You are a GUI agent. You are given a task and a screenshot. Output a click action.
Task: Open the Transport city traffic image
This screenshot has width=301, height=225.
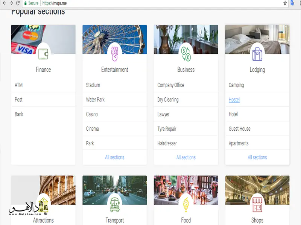tap(115, 190)
